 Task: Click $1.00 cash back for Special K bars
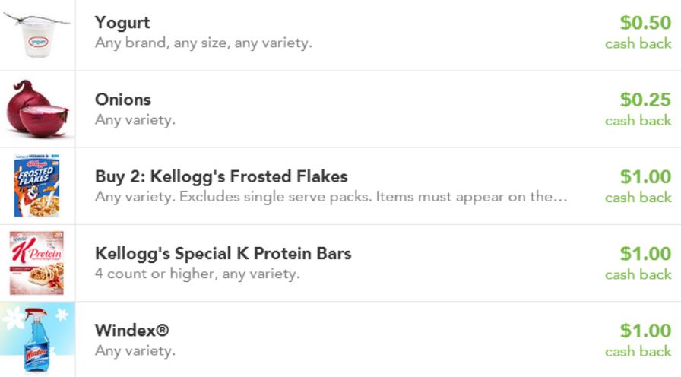pos(645,253)
